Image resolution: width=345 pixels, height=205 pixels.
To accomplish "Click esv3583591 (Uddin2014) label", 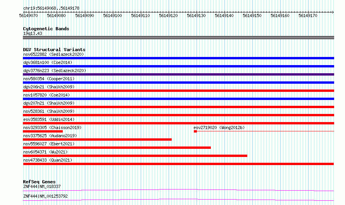I will [49, 119].
